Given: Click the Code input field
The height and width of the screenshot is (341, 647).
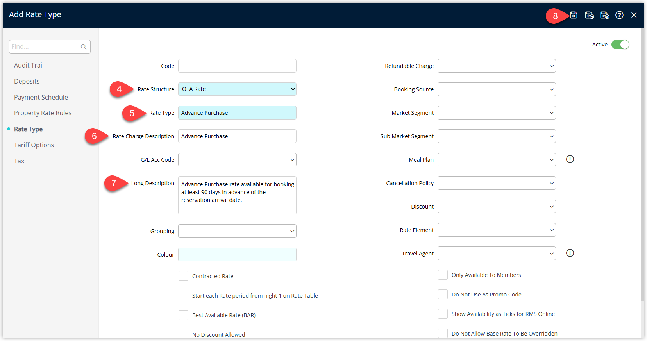Looking at the screenshot, I should (237, 66).
